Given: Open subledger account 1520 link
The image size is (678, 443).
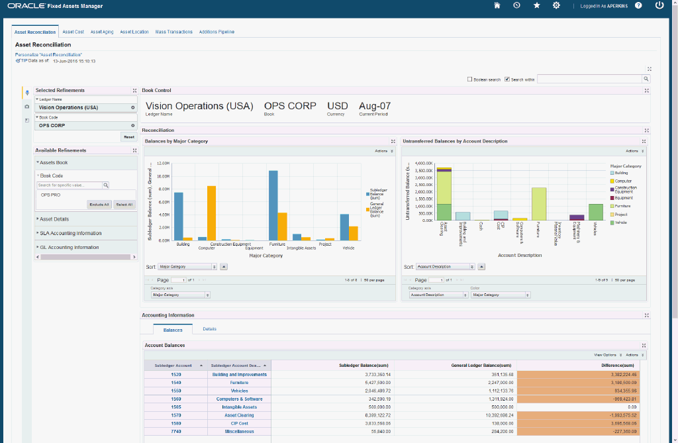Looking at the screenshot, I should point(176,375).
